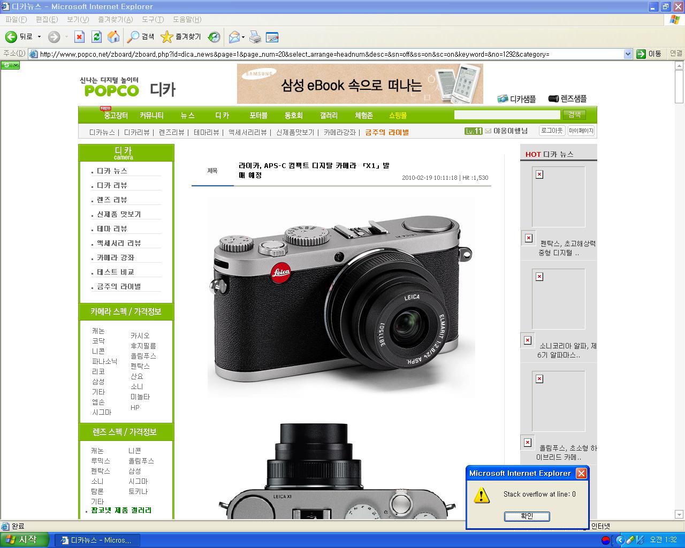Go to Home page icon

click(x=113, y=37)
